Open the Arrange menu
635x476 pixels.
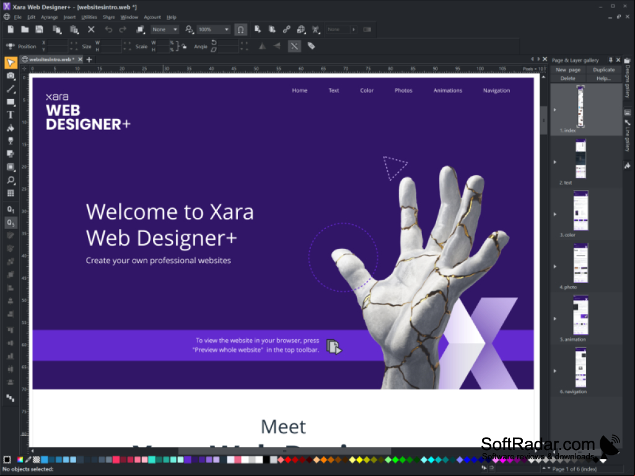pyautogui.click(x=50, y=17)
